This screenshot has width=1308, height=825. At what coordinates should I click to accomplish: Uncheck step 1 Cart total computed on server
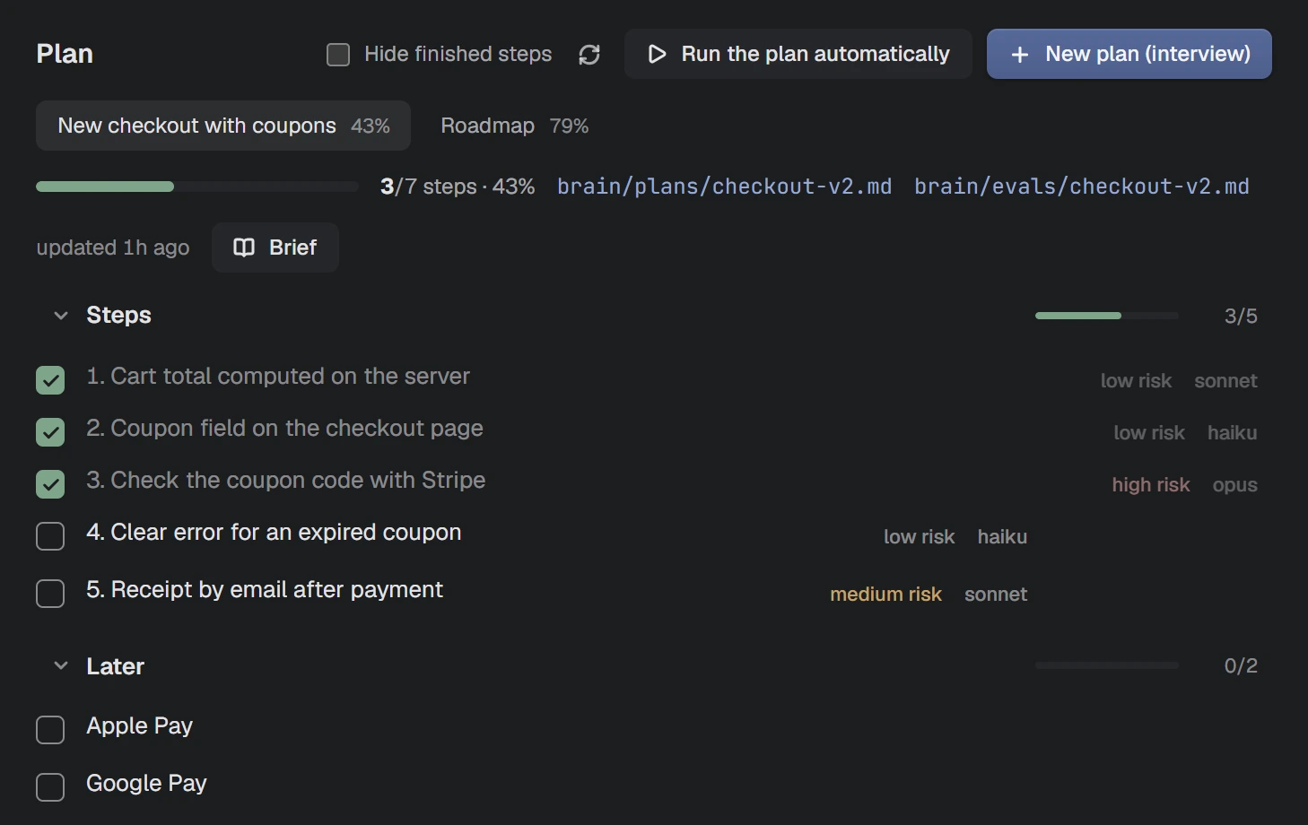50,380
